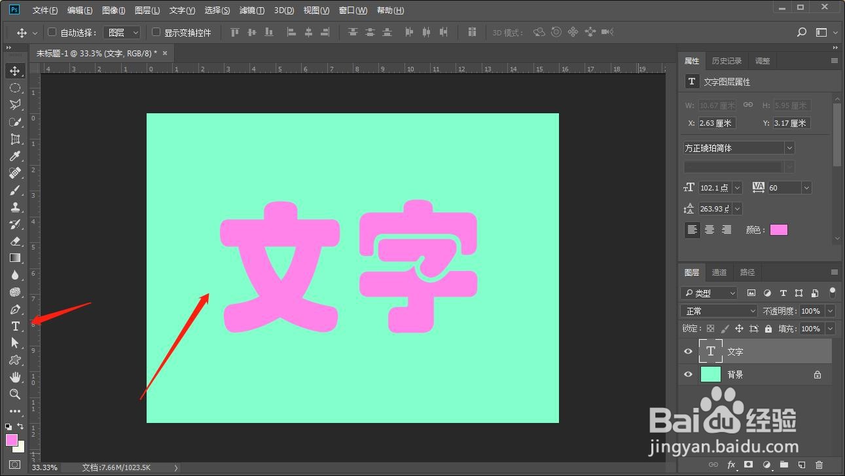Screen dimensions: 845x476
Task: Toggle lock position icon
Action: [739, 329]
